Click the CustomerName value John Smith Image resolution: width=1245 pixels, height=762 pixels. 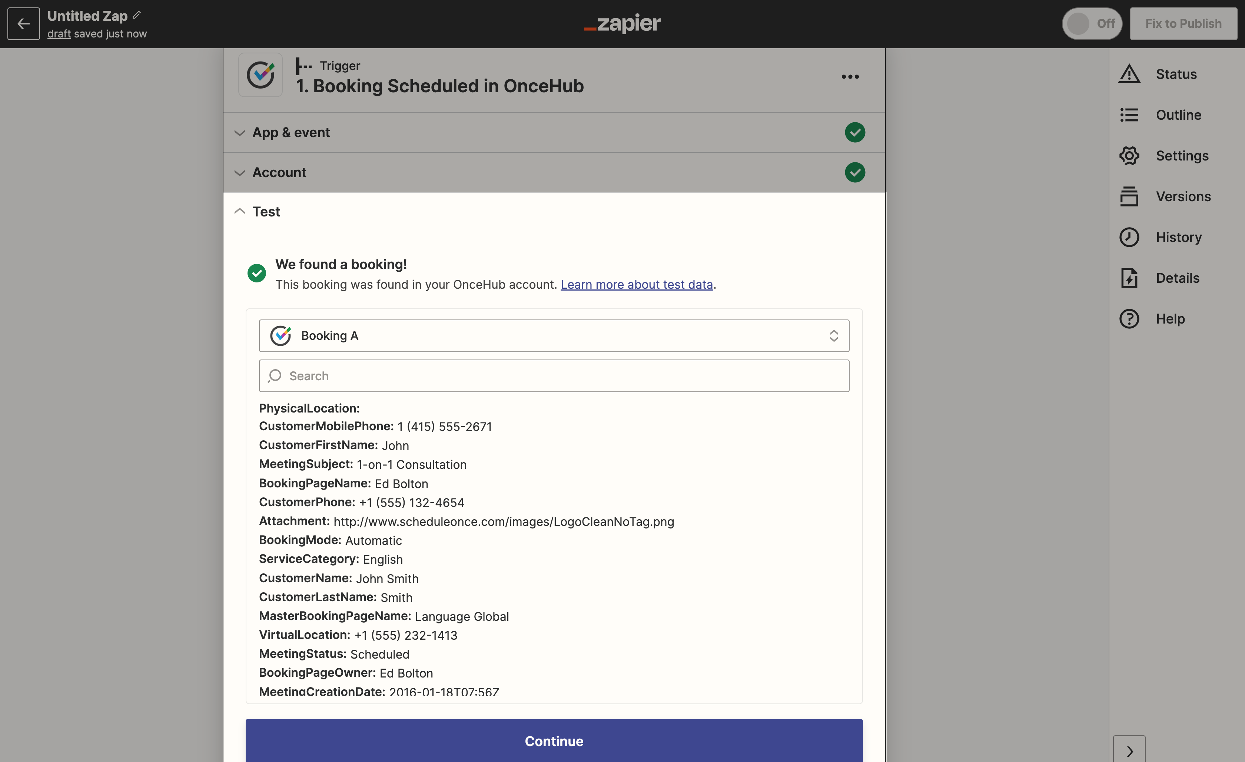tap(387, 579)
